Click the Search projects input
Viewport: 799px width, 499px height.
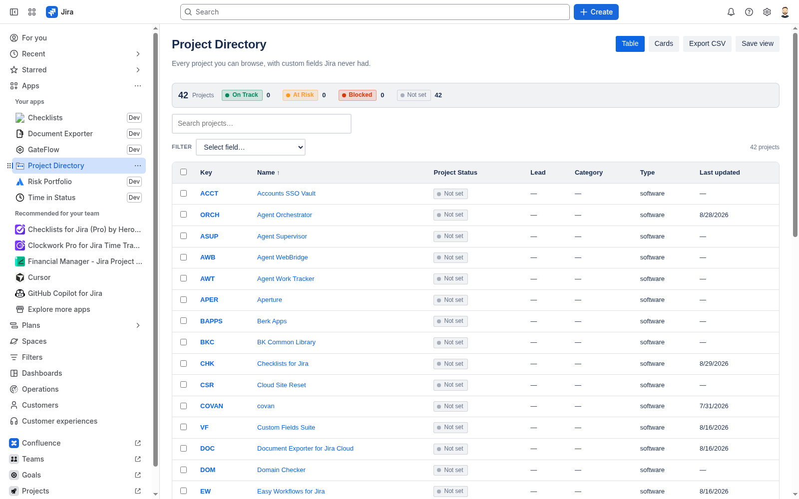(x=262, y=124)
